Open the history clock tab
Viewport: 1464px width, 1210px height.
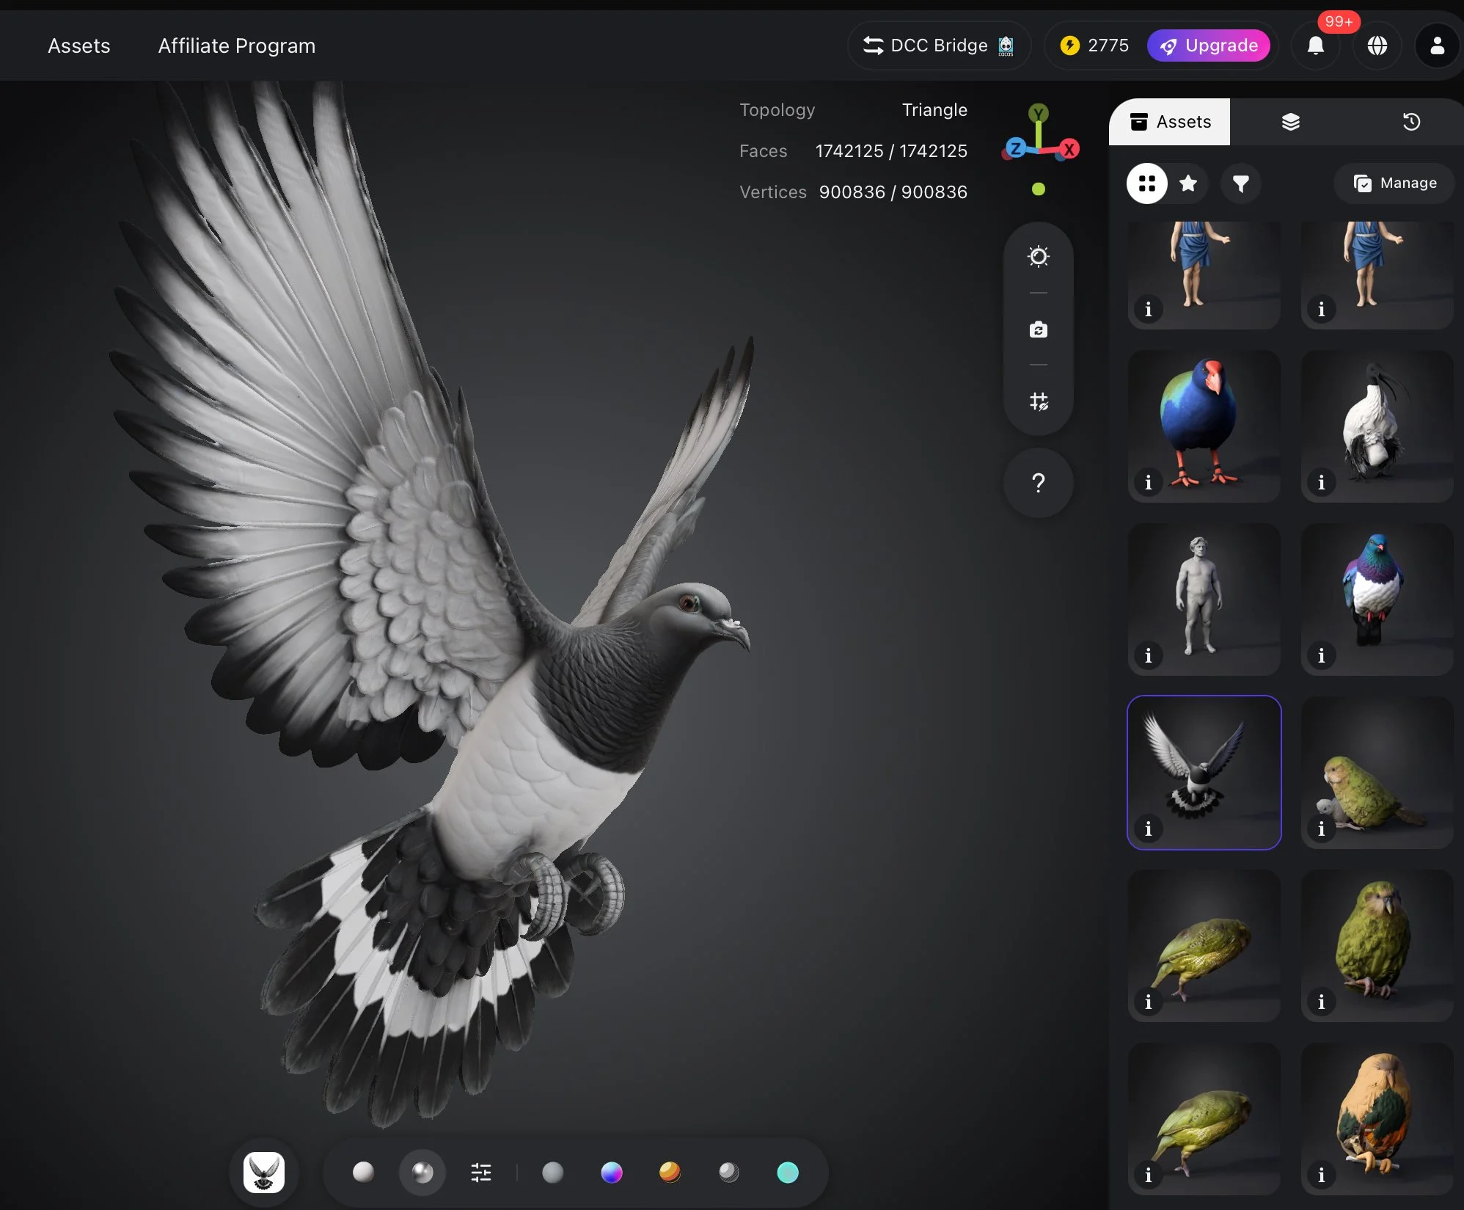click(1411, 122)
